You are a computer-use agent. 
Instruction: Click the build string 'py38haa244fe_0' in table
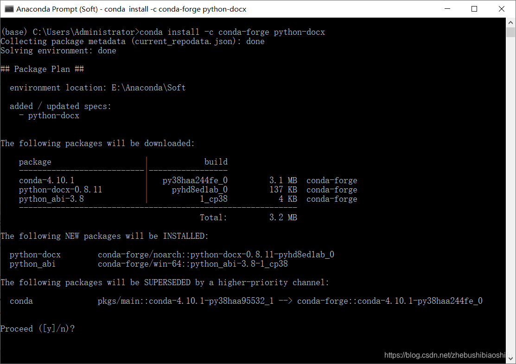coord(195,180)
